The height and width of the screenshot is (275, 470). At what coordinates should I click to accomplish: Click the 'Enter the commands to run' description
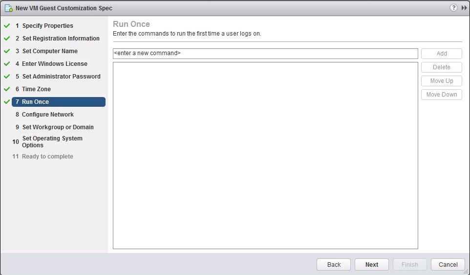(187, 34)
